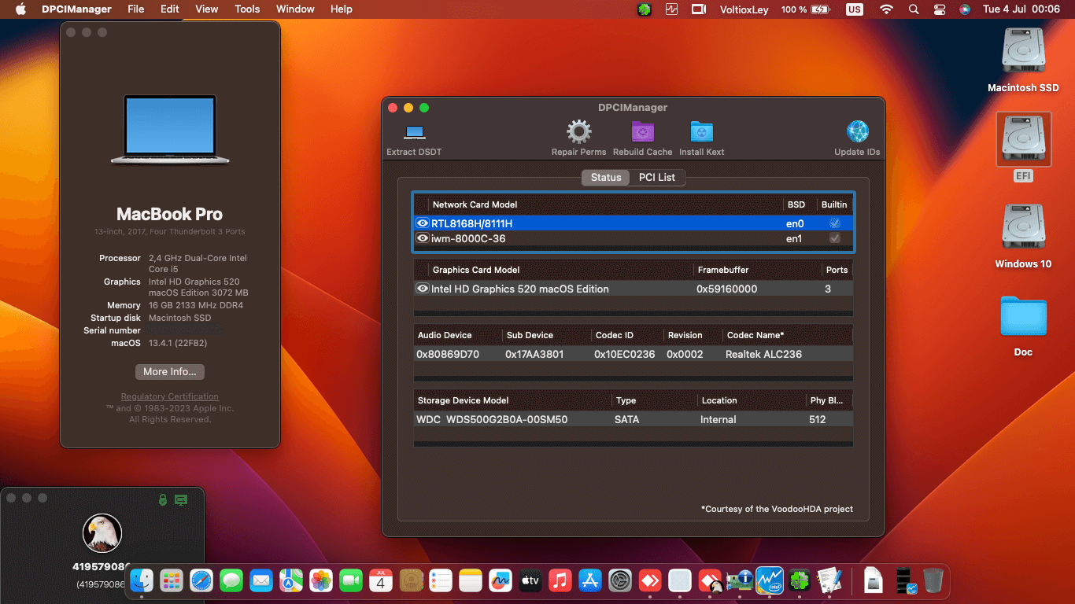
Task: Select the Status tab
Action: point(606,177)
